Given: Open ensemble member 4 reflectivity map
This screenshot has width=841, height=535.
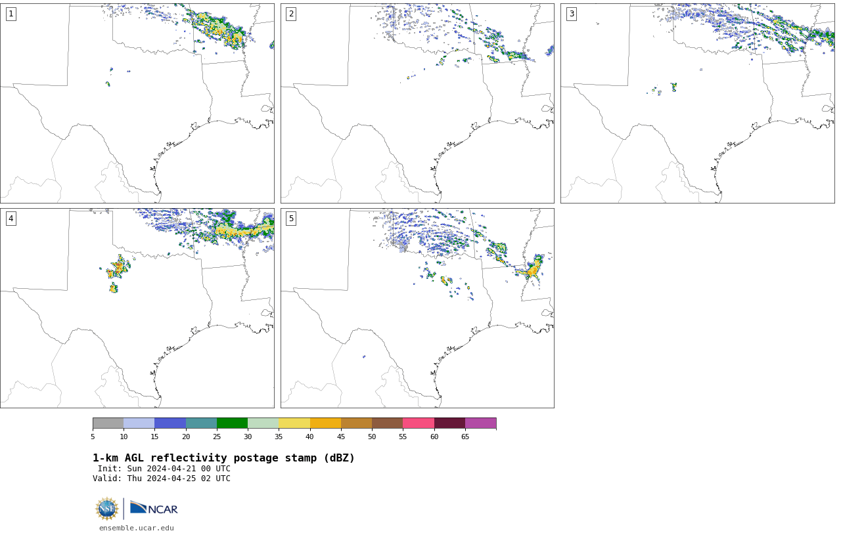Looking at the screenshot, I should 137,309.
